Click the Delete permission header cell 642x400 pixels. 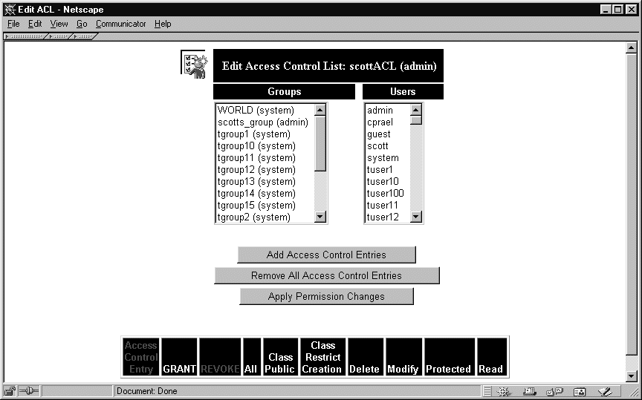click(x=366, y=357)
